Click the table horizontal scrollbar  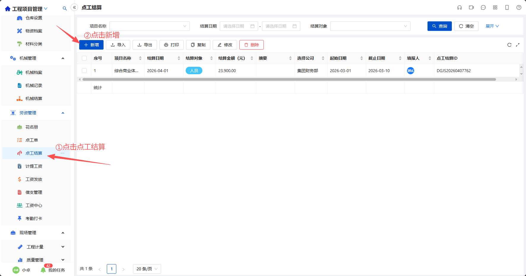click(289, 79)
